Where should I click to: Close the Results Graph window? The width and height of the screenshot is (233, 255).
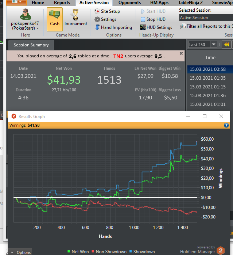click(221, 116)
